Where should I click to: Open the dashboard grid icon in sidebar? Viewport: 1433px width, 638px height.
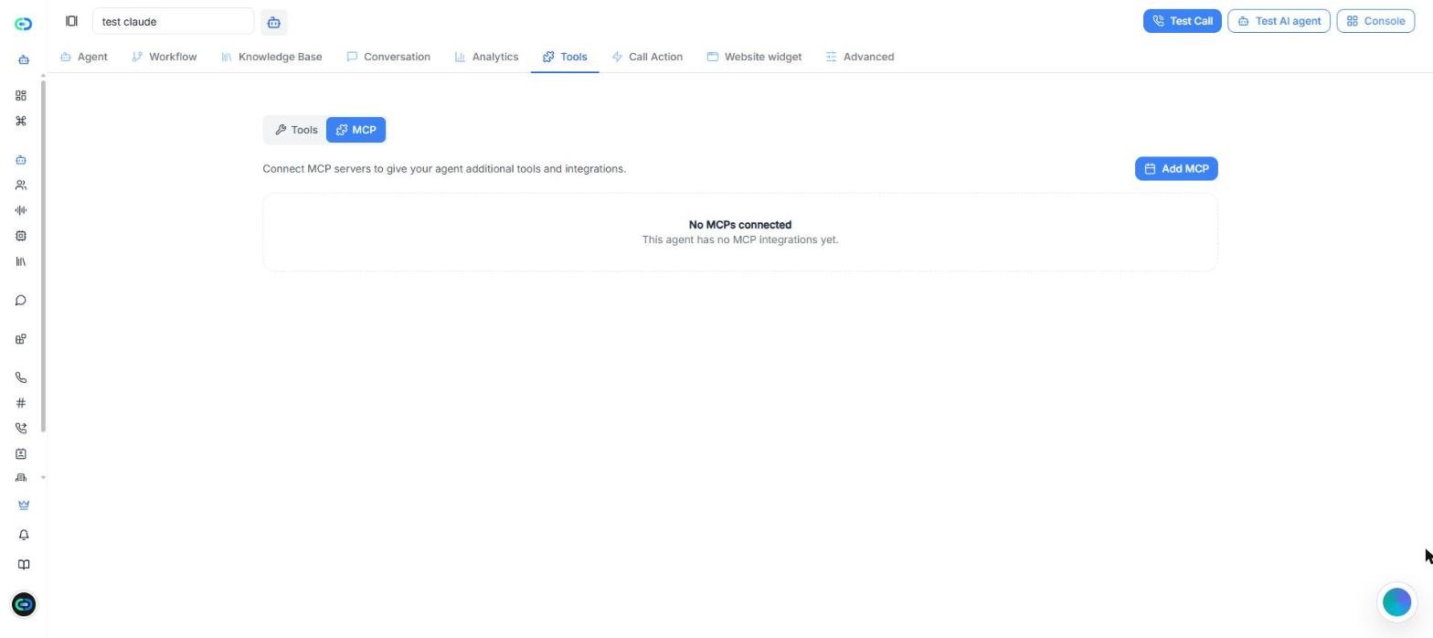point(21,96)
